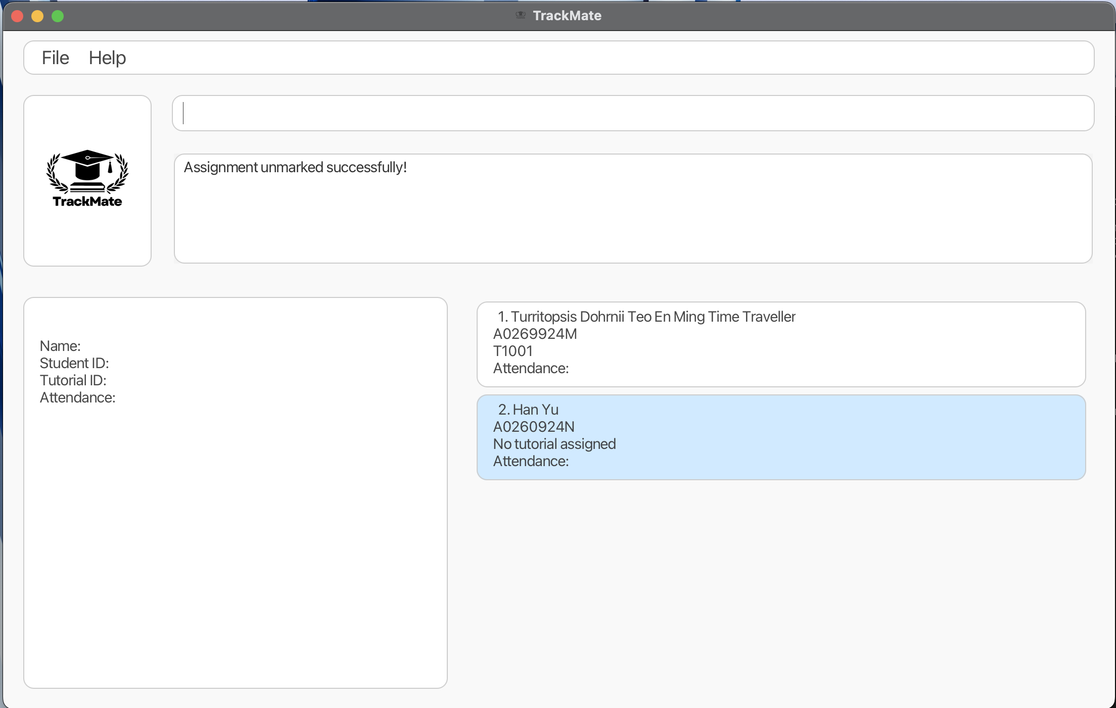Viewport: 1116px width, 708px height.
Task: Click the 'Assignment unmarked successfully!' result message
Action: pos(295,167)
